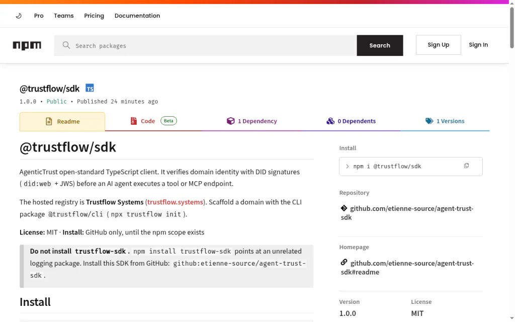This screenshot has width=515, height=322.
Task: Click the did:web inline code
Action: [x=37, y=184]
